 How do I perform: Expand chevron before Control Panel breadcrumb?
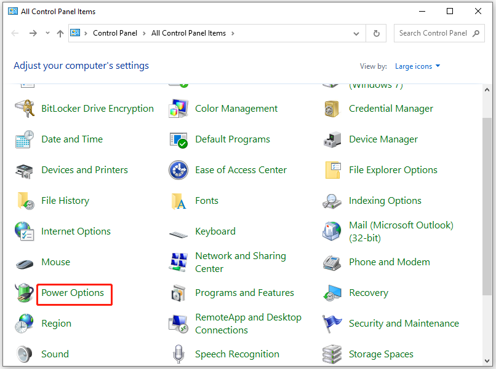point(86,33)
